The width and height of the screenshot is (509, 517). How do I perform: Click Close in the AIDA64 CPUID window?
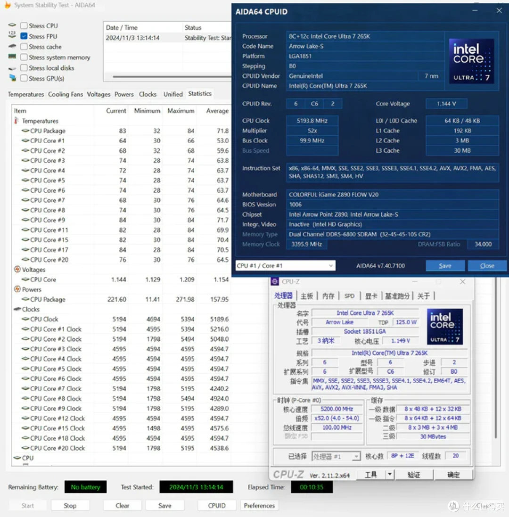point(487,265)
